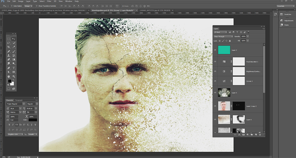Select the Move tool in the toolbox
The height and width of the screenshot is (158, 296).
14,39
